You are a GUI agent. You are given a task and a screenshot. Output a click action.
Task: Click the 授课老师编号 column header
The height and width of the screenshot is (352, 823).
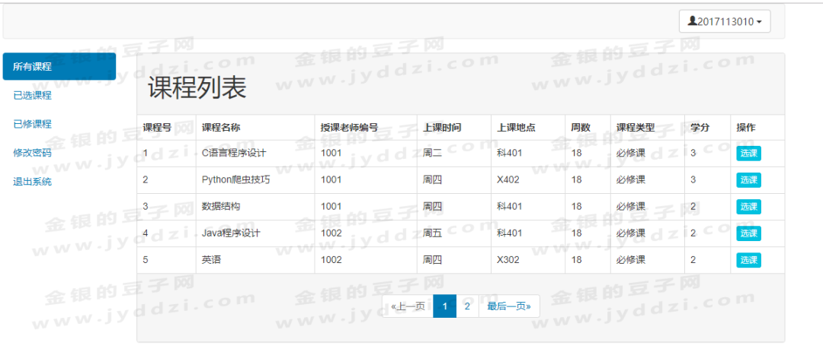350,128
